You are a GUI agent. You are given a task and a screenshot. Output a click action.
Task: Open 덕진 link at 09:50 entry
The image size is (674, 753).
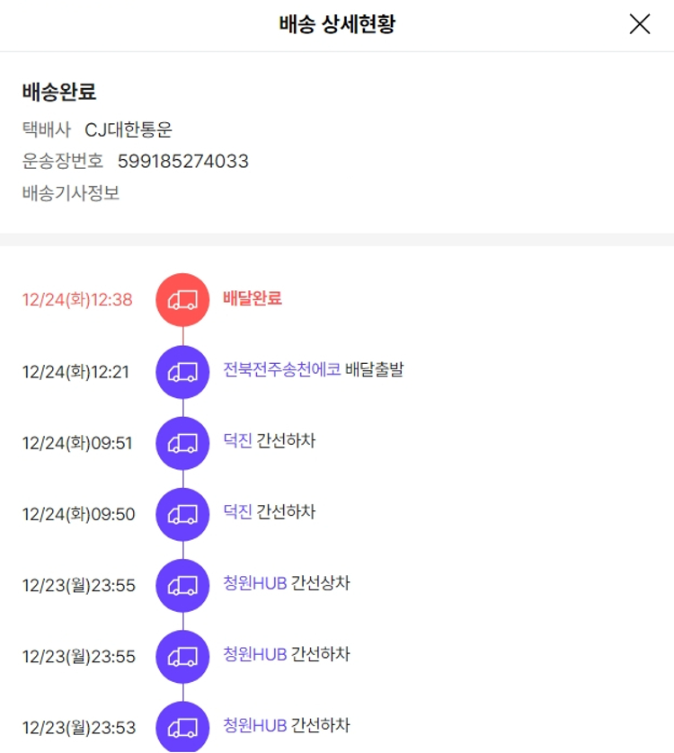tap(237, 512)
